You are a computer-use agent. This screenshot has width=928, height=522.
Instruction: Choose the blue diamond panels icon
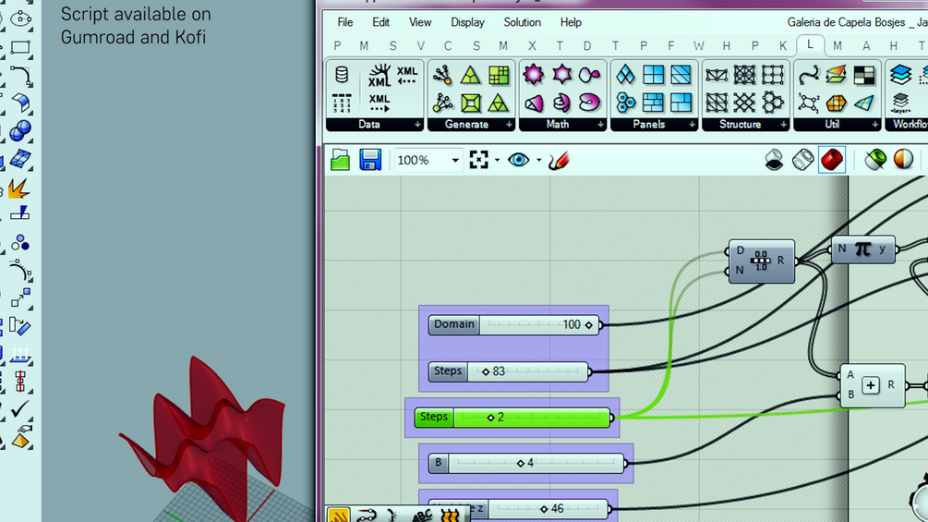coord(625,75)
